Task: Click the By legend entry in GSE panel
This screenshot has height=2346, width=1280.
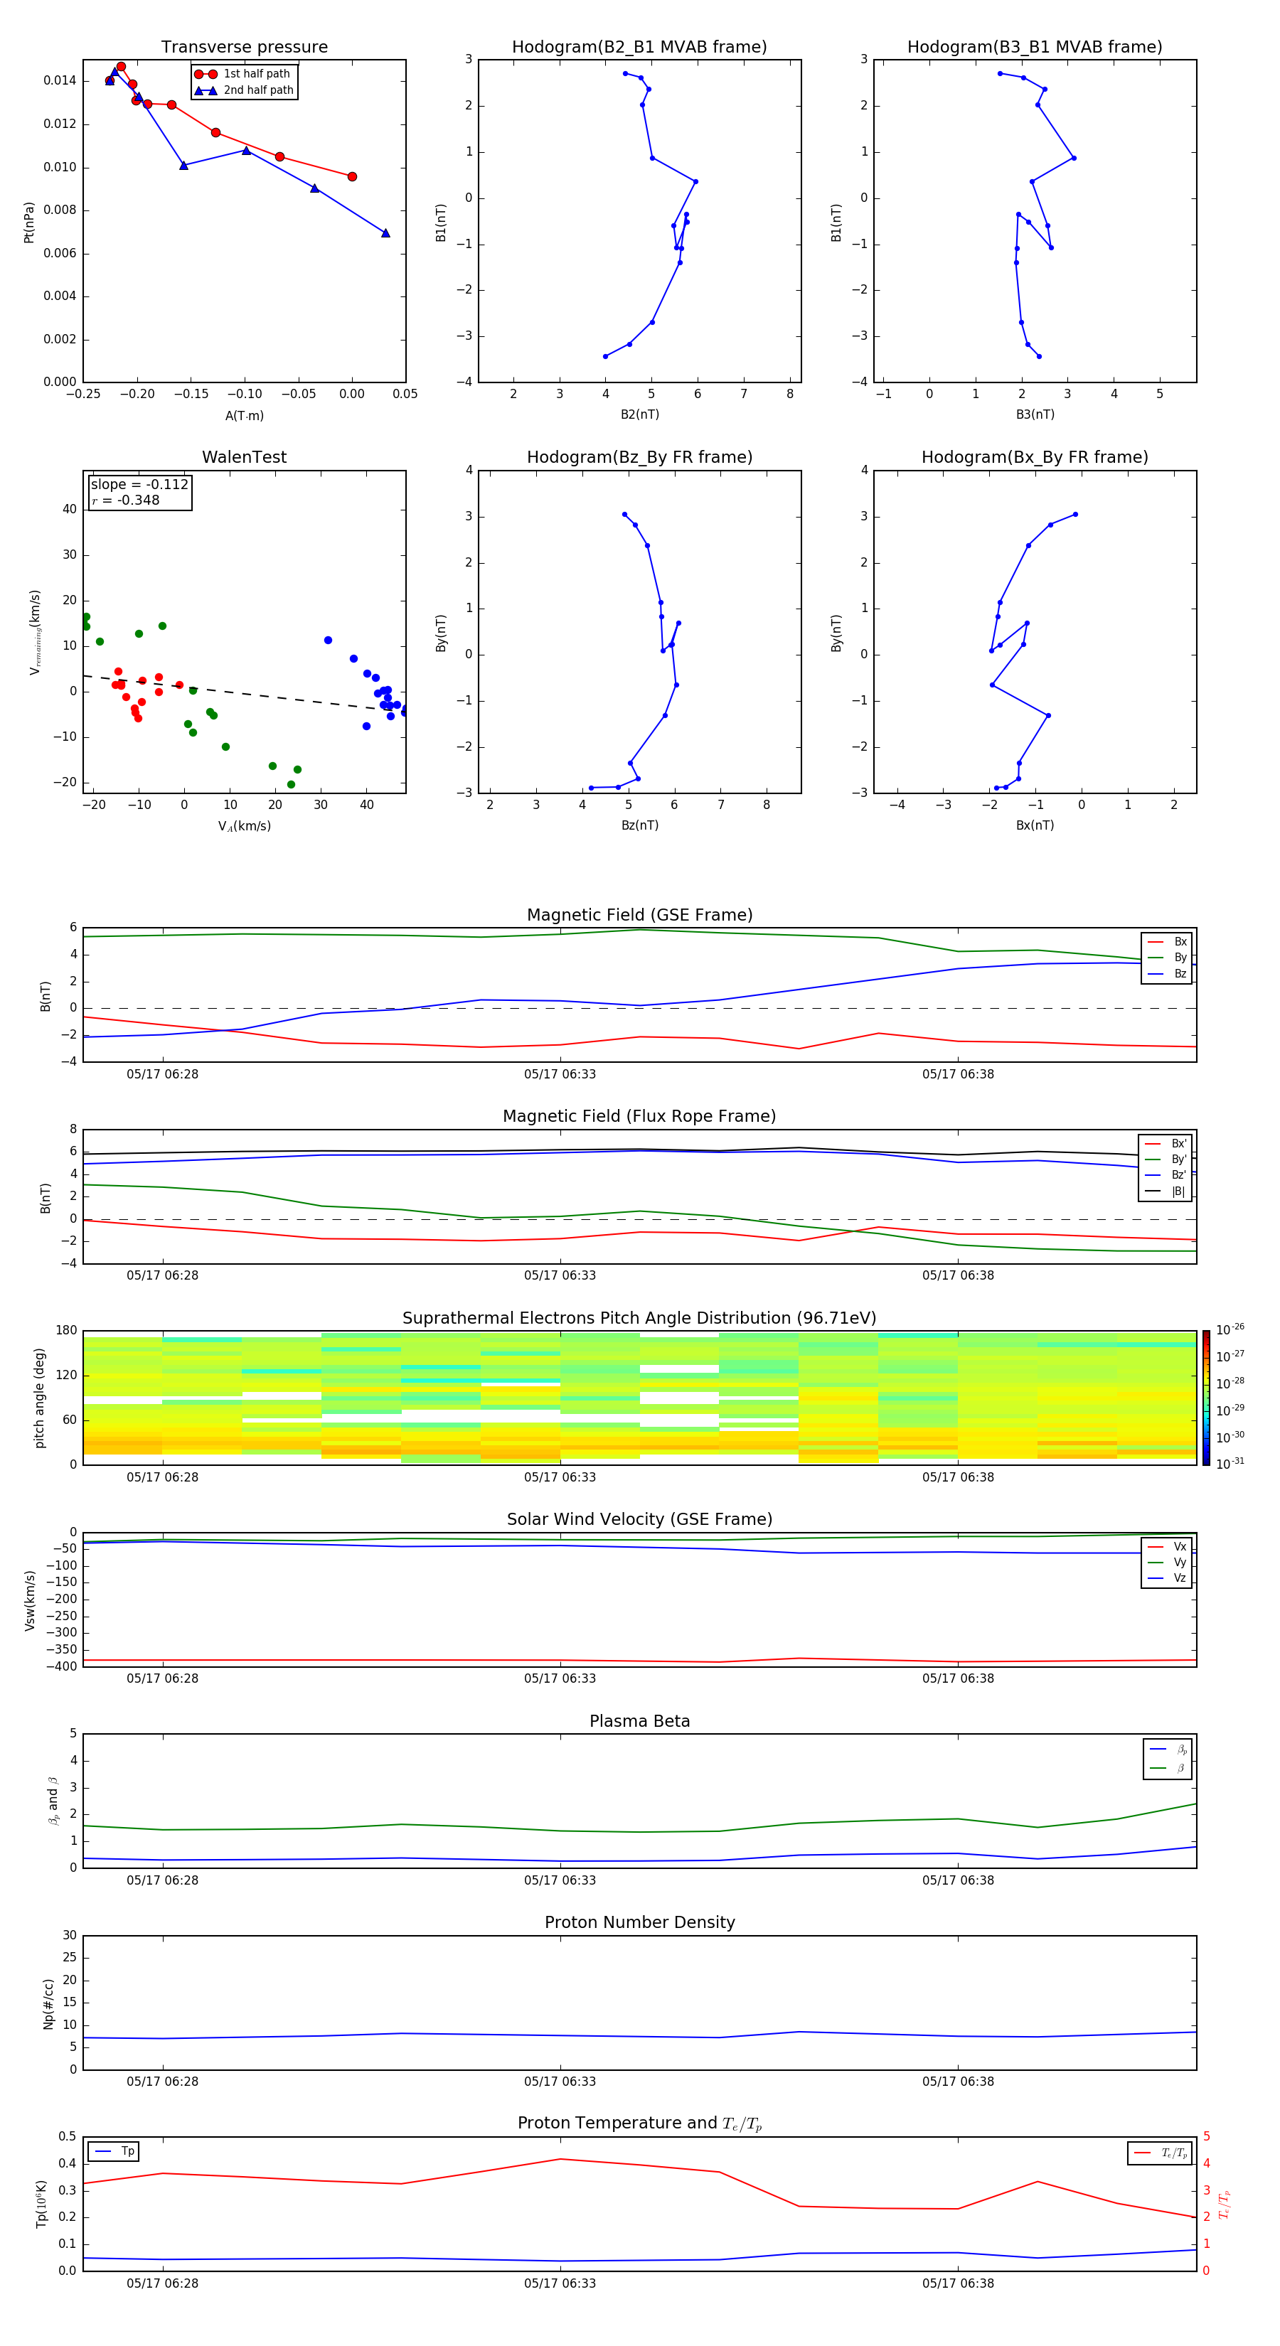Action: pyautogui.click(x=1167, y=958)
